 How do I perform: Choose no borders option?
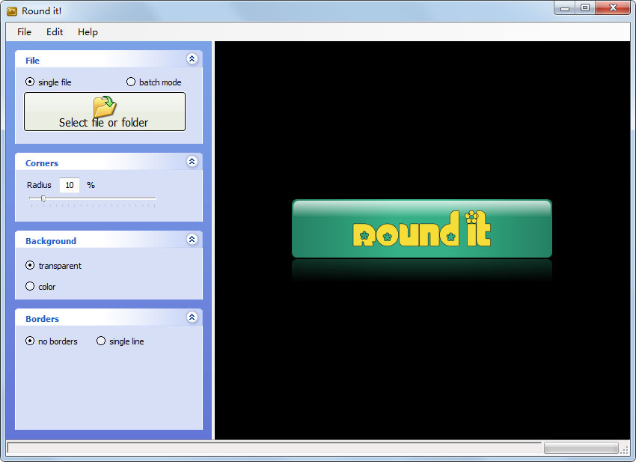pos(30,341)
